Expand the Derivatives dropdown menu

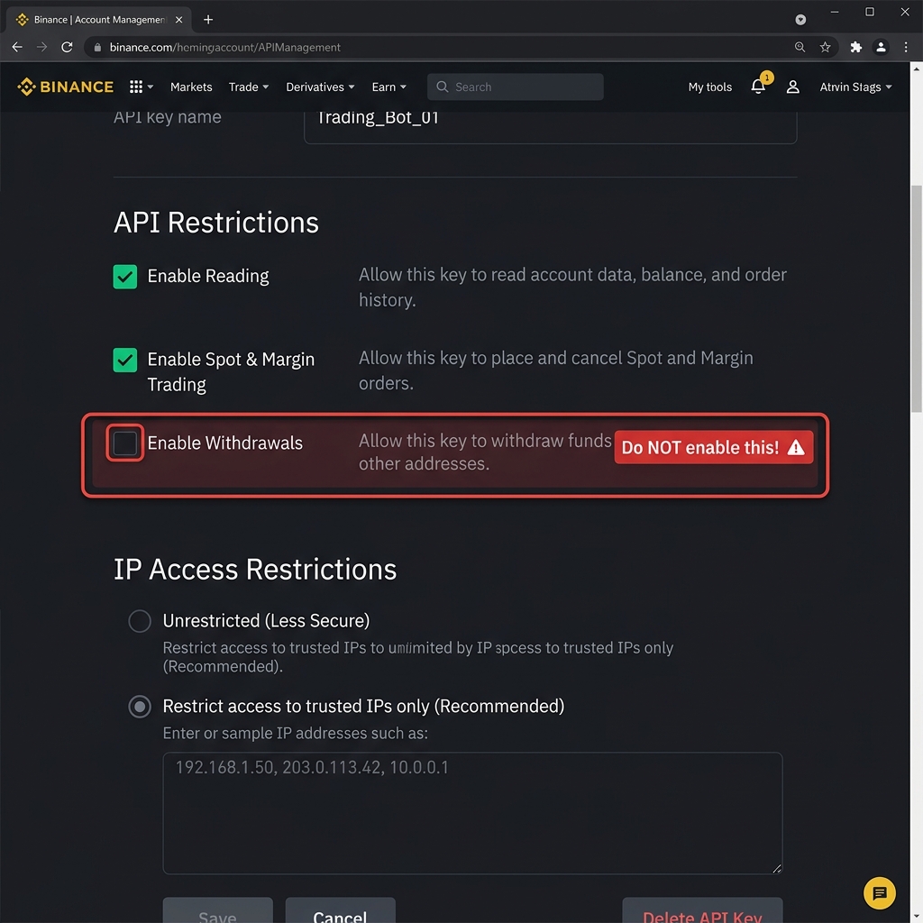tap(320, 87)
